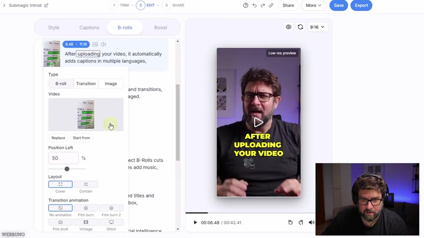Click the Position Left input field
Viewport: 424px width, 238px height.
(x=64, y=158)
